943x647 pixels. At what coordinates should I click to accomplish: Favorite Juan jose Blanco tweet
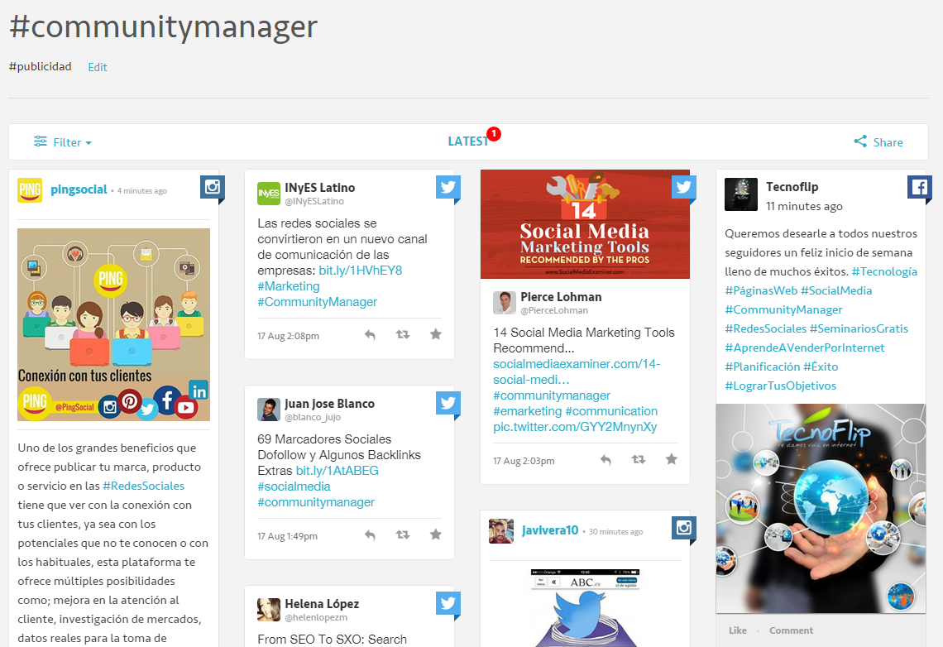pos(436,534)
